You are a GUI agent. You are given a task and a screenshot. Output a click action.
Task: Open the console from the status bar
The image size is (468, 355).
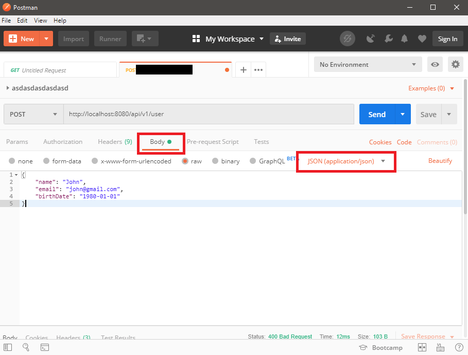tap(45, 347)
